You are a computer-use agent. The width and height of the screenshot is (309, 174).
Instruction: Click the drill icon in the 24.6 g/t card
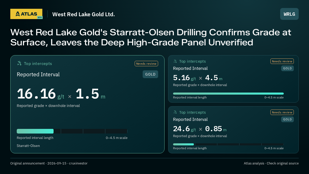175,112
